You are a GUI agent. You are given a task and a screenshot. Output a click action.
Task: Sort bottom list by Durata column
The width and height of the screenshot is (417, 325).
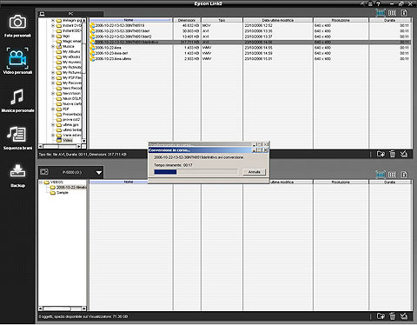click(x=390, y=182)
